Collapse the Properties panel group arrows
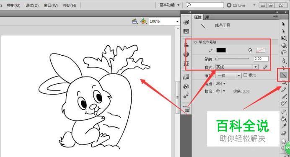This screenshot has height=157, width=290. tap(277, 12)
